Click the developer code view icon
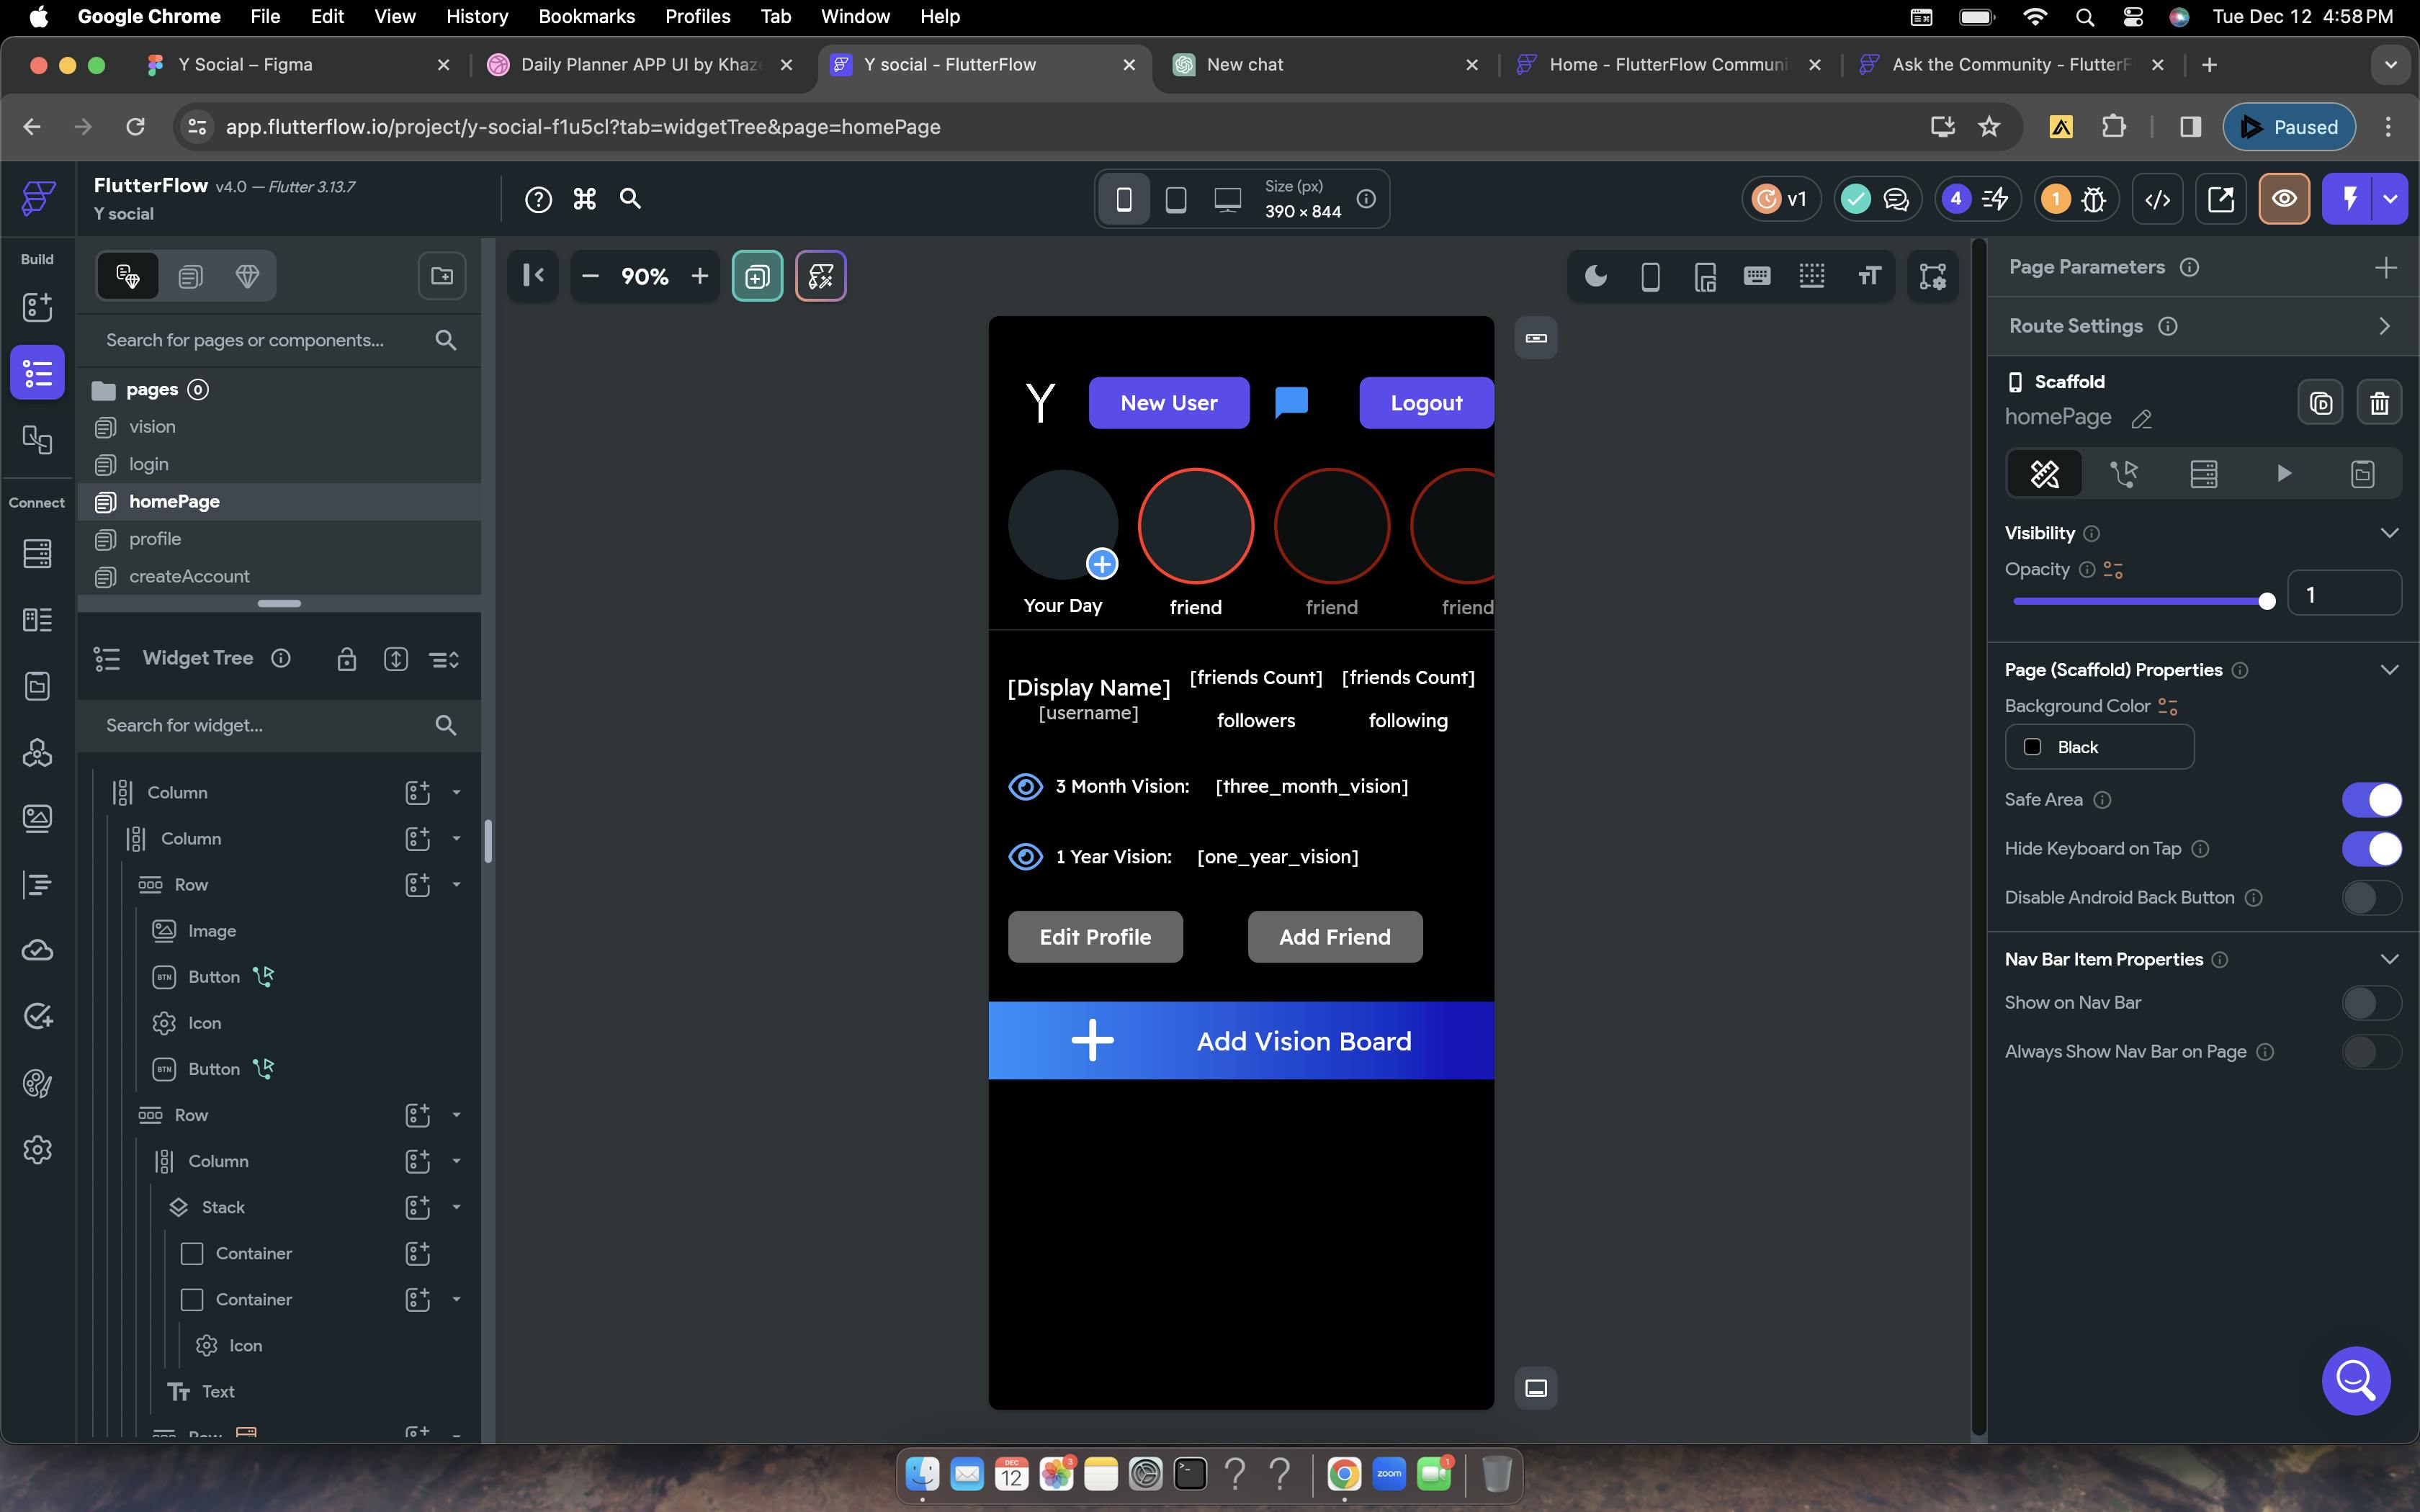This screenshot has width=2420, height=1512. 2157,199
